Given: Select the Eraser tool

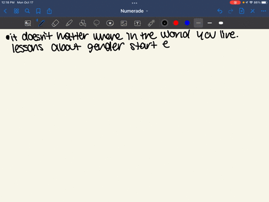Looking at the screenshot, I should (x=55, y=23).
